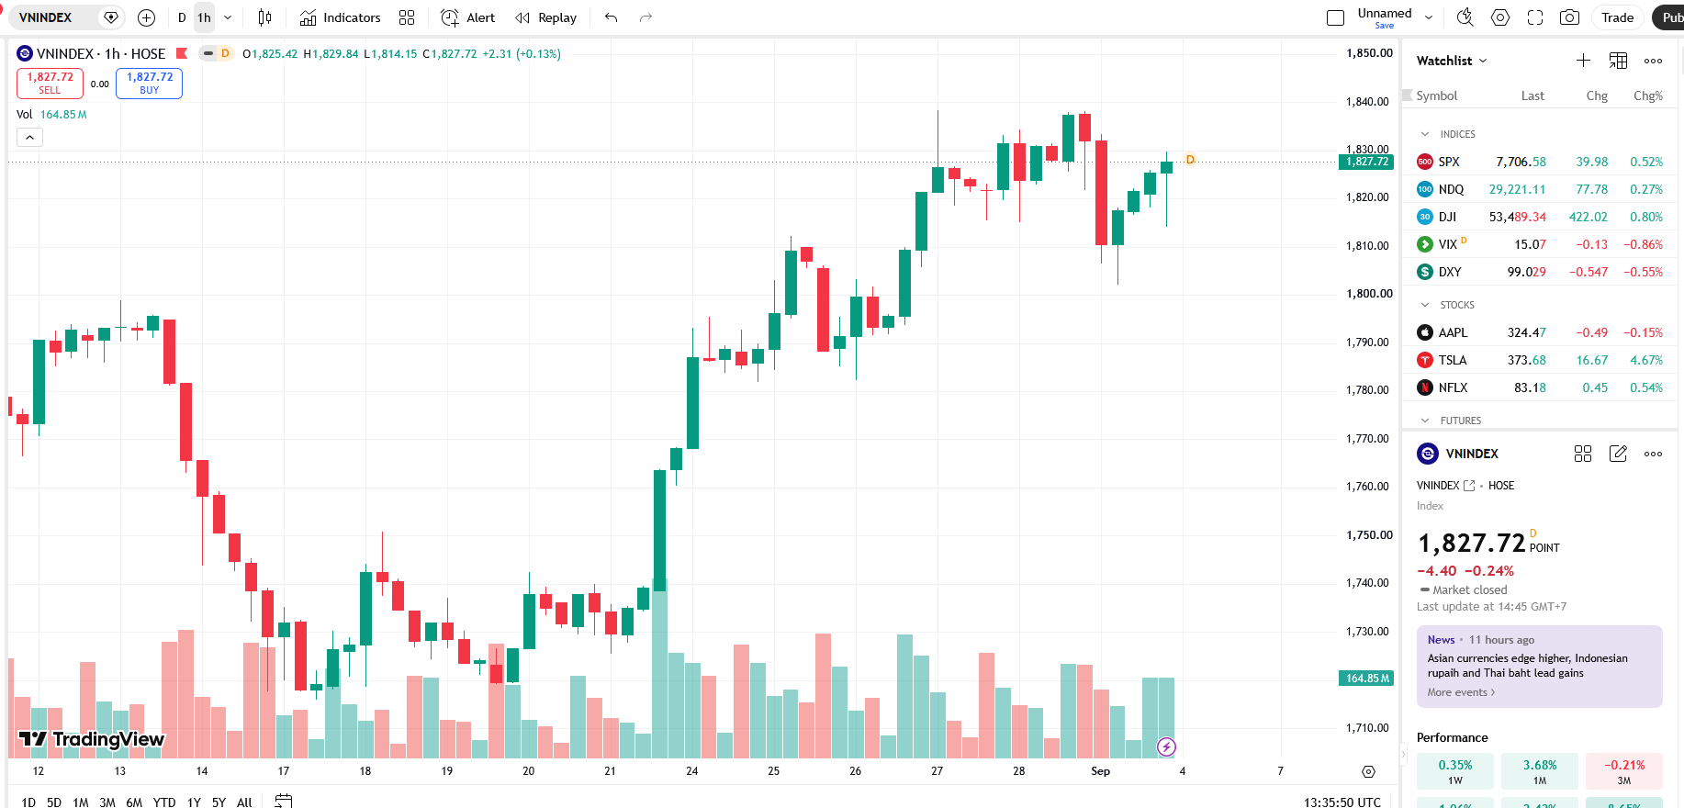This screenshot has height=808, width=1684.
Task: Expand the Unnamed layout dropdown
Action: tap(1429, 17)
